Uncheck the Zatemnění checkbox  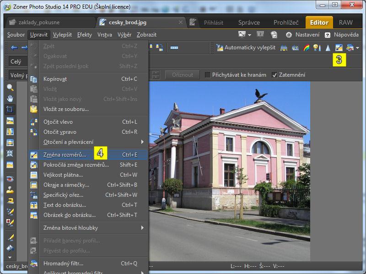pyautogui.click(x=274, y=75)
